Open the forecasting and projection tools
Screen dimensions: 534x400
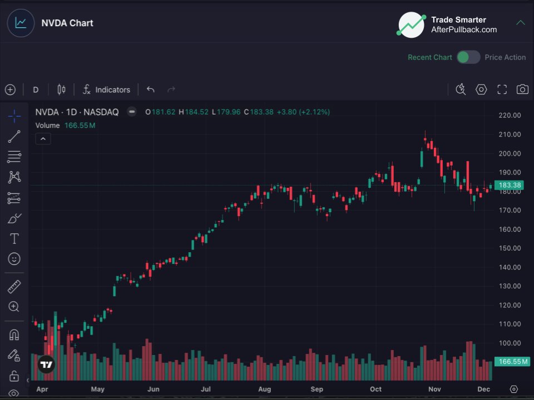[14, 198]
